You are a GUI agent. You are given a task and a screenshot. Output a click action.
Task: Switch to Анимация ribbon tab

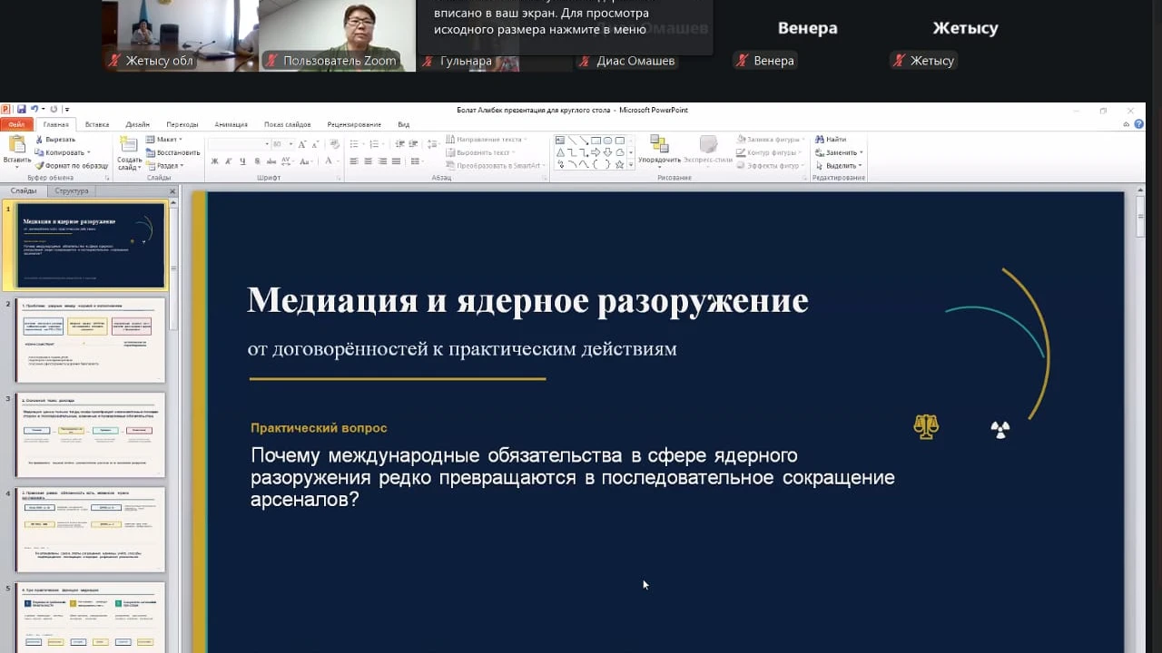231,124
